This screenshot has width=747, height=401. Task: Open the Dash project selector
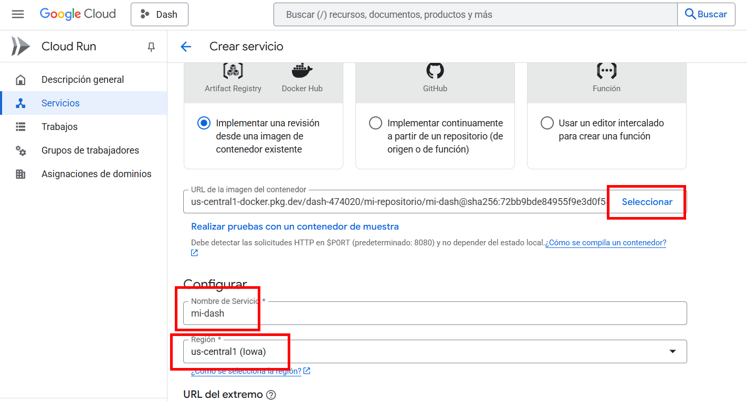click(160, 14)
